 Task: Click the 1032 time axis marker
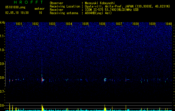click(35, 24)
